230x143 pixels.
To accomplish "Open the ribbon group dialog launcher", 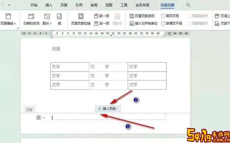I will [x=18, y=28].
